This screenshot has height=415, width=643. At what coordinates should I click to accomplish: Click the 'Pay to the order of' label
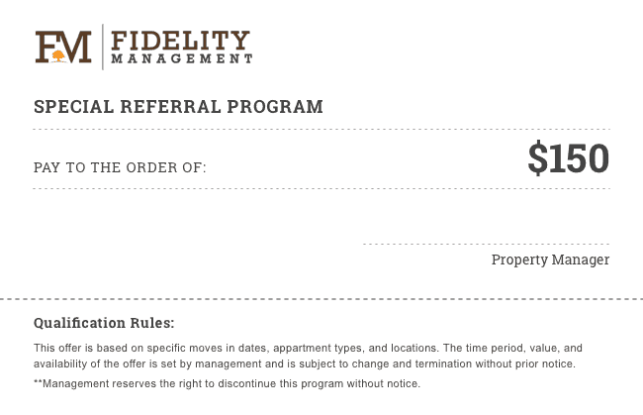(x=120, y=167)
